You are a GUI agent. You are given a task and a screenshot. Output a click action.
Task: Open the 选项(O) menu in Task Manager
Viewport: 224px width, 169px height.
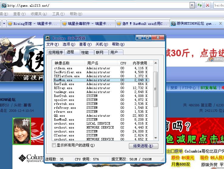coord(69,44)
